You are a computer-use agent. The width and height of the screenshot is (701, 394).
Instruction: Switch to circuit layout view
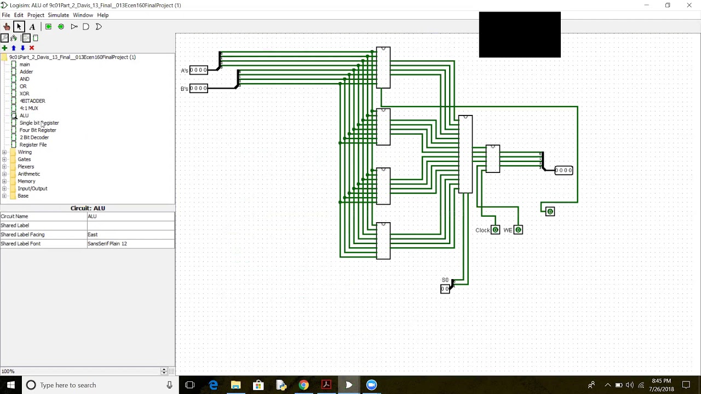click(26, 38)
